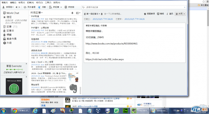The width and height of the screenshot is (209, 114).
Task: Open 記事本 notebooks in the sidebar
Action: (x=9, y=31)
